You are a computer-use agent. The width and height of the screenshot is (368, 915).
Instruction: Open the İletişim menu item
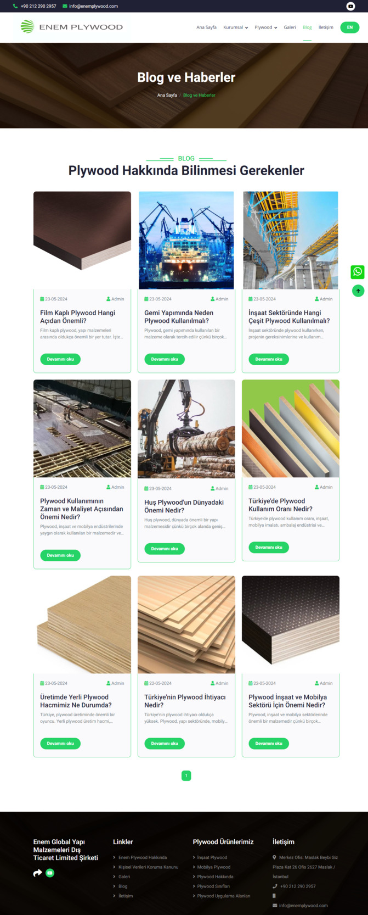(326, 27)
